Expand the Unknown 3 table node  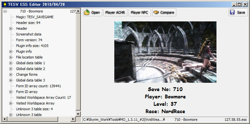click(11, 115)
